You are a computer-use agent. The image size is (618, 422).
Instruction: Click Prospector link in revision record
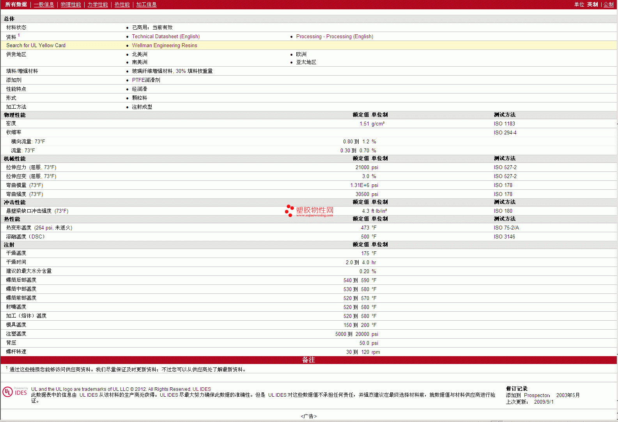pos(537,396)
